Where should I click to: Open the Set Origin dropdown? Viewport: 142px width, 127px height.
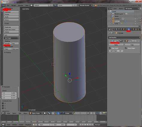[11, 38]
